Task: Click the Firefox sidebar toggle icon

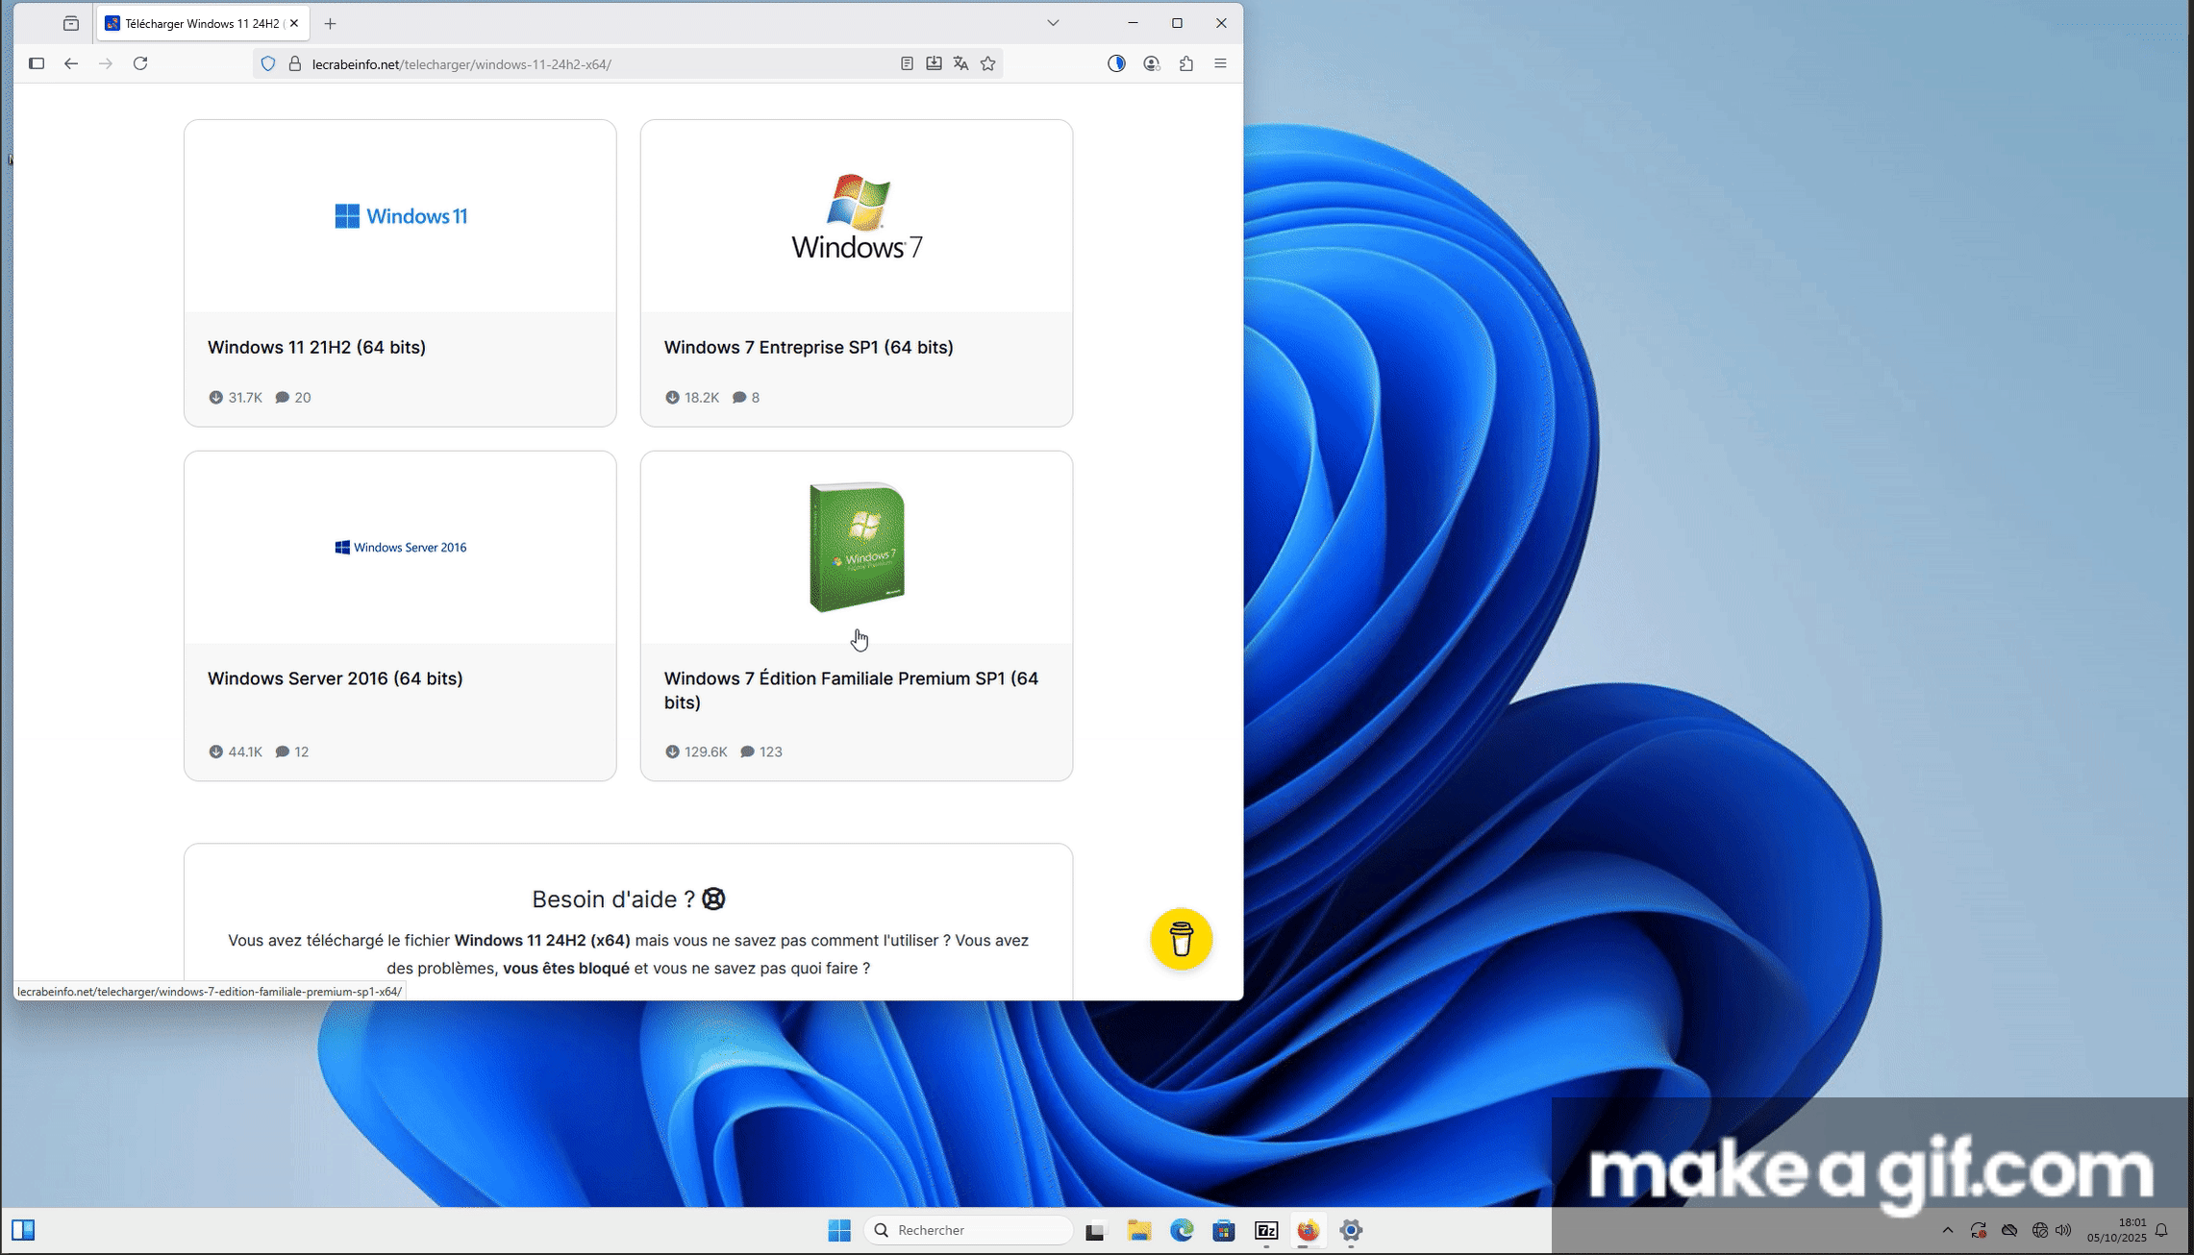Action: point(37,63)
